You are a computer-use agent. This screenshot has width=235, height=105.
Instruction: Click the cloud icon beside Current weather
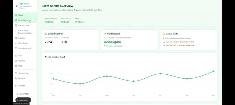pos(45,34)
